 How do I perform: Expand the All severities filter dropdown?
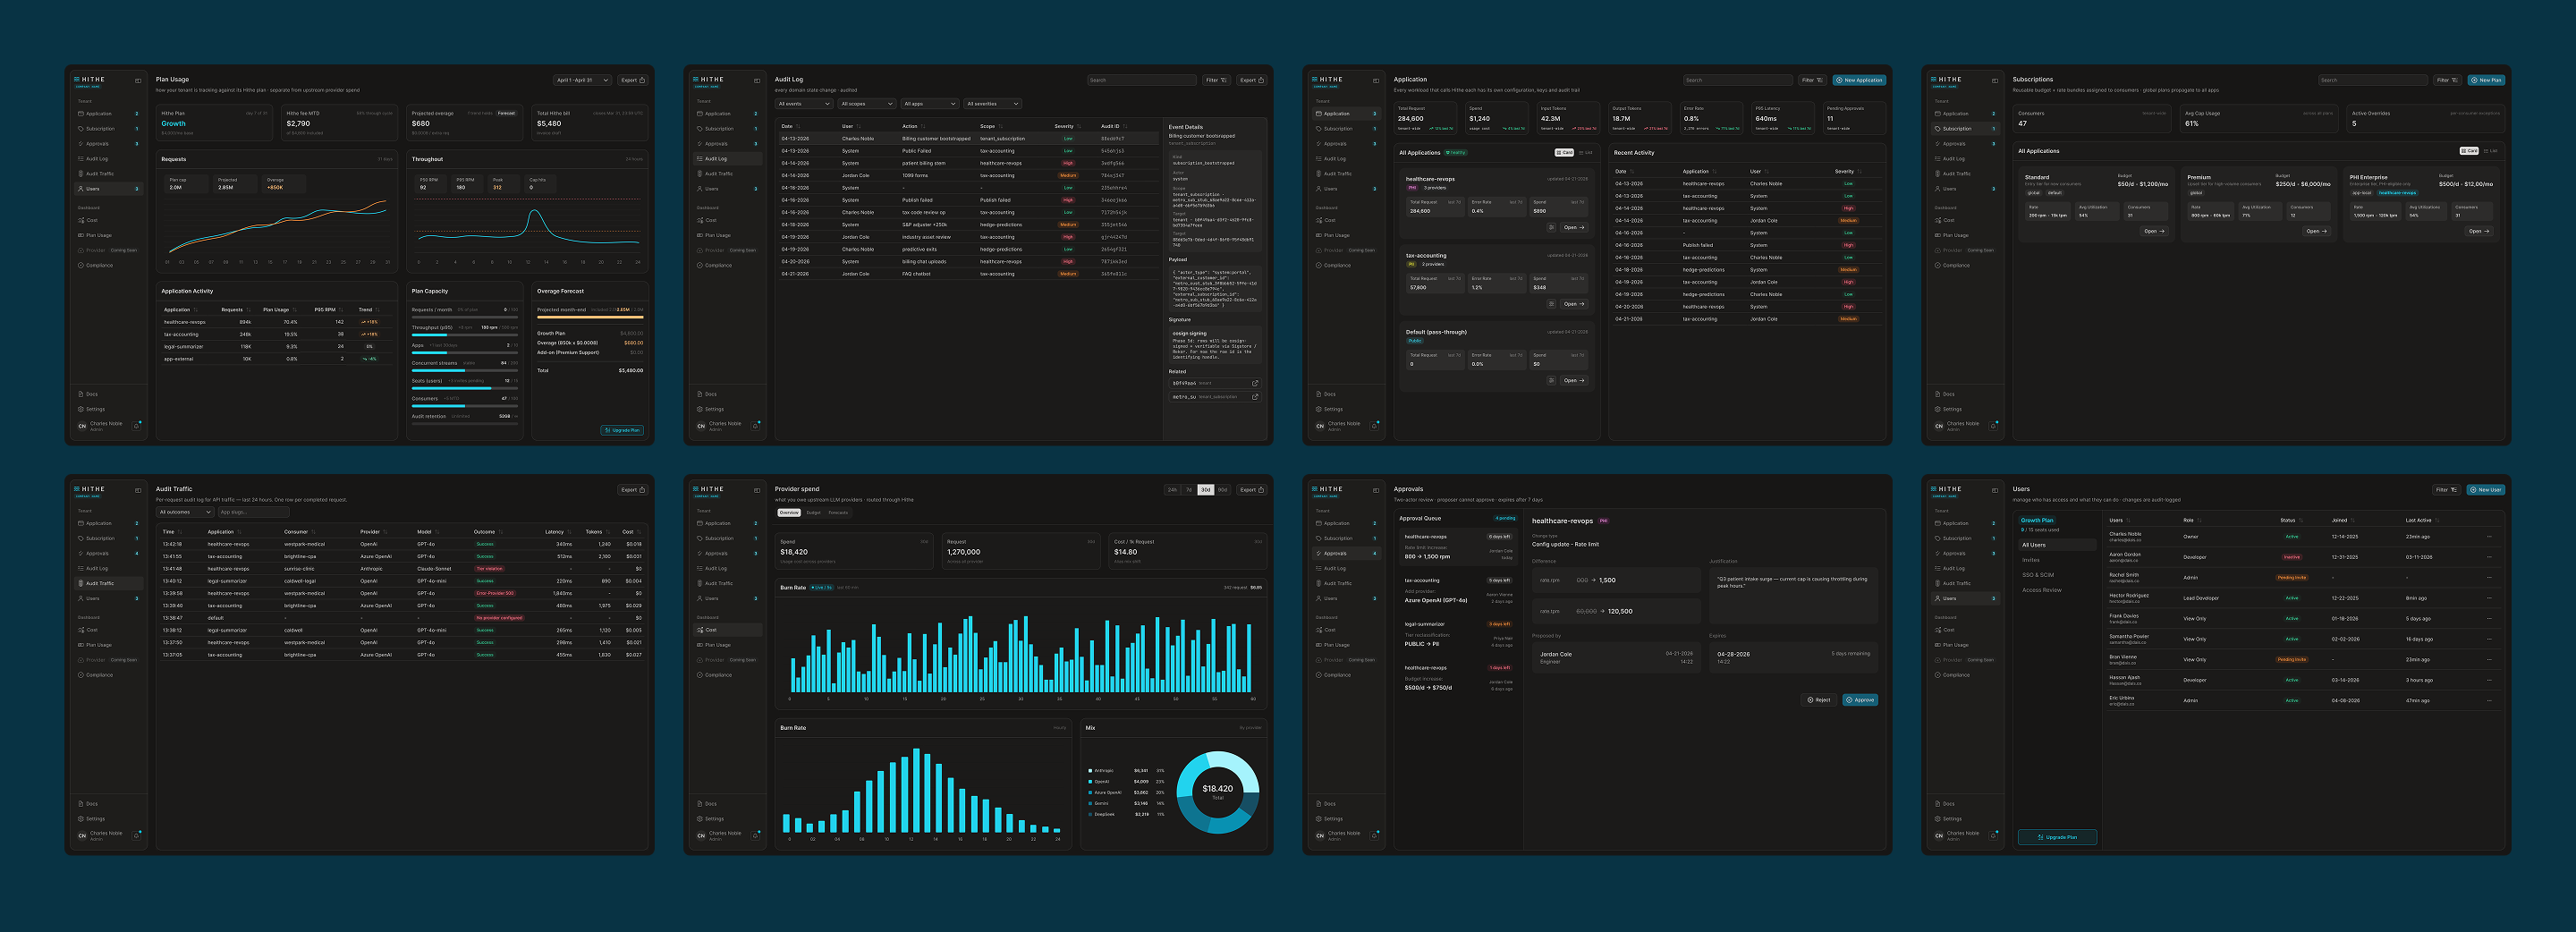point(992,104)
